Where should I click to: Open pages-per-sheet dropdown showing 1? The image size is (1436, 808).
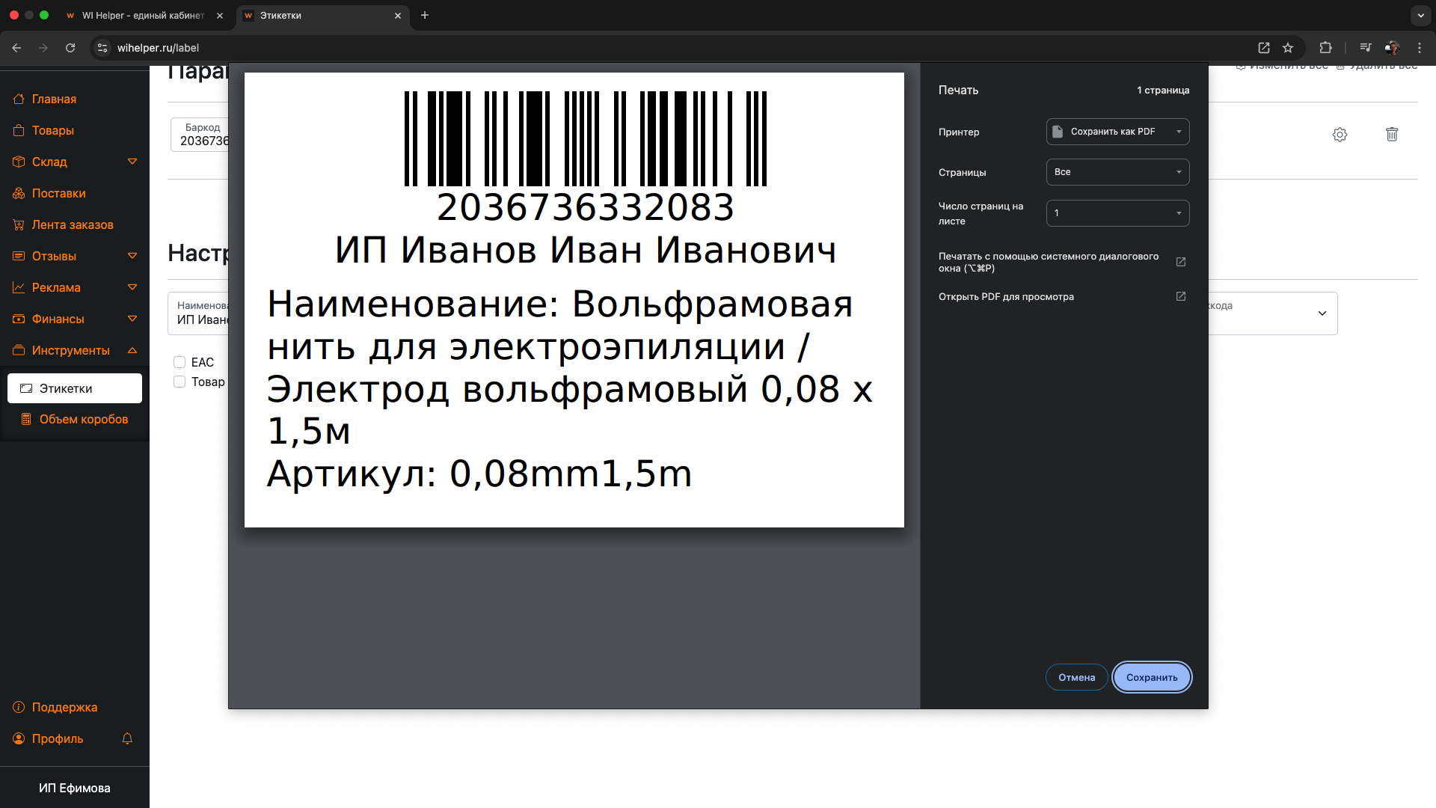[x=1117, y=213]
